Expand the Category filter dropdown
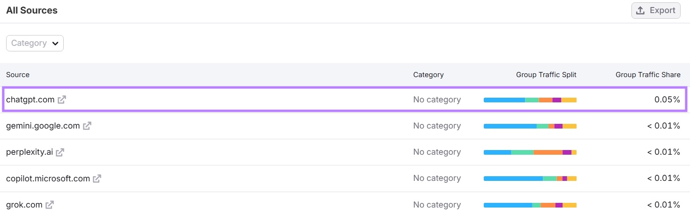 [35, 43]
